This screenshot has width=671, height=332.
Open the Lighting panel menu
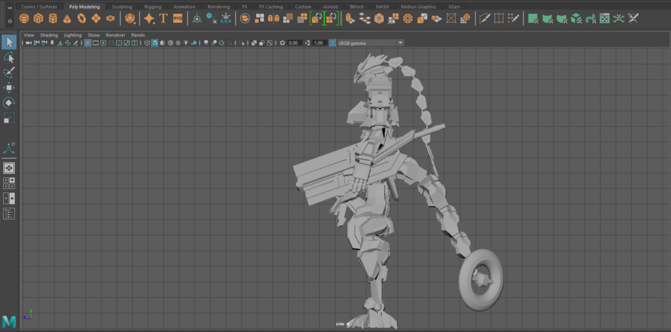click(x=73, y=35)
